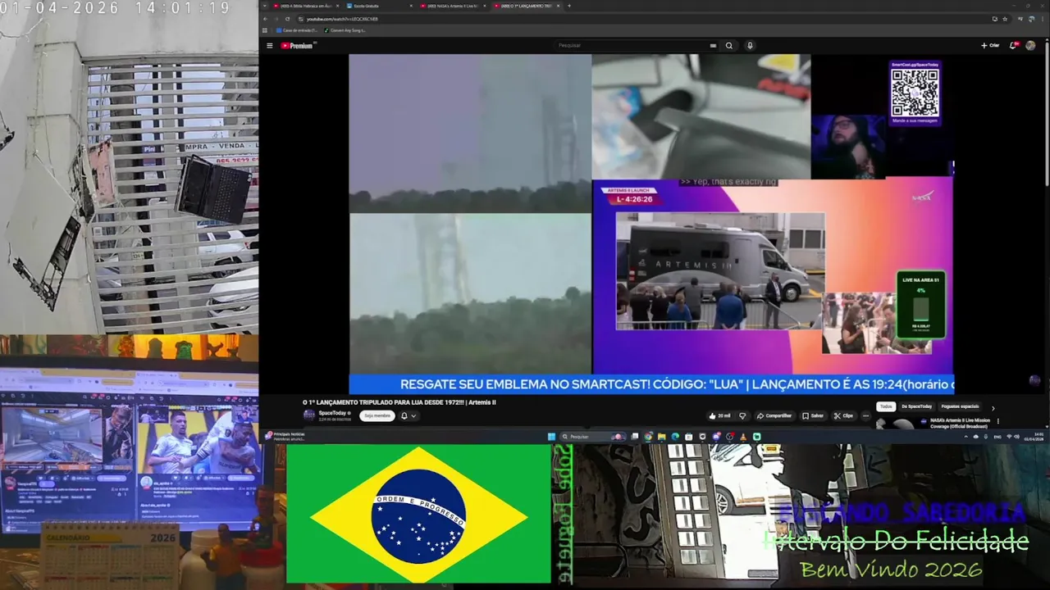
Task: Click the Clipe scissors button
Action: [843, 415]
